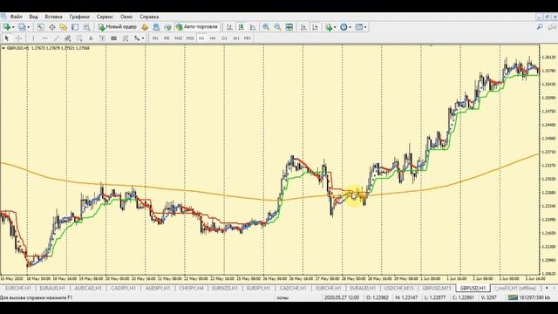Zoom in on the chart
Image resolution: width=558 pixels, height=314 pixels.
pyautogui.click(x=266, y=27)
